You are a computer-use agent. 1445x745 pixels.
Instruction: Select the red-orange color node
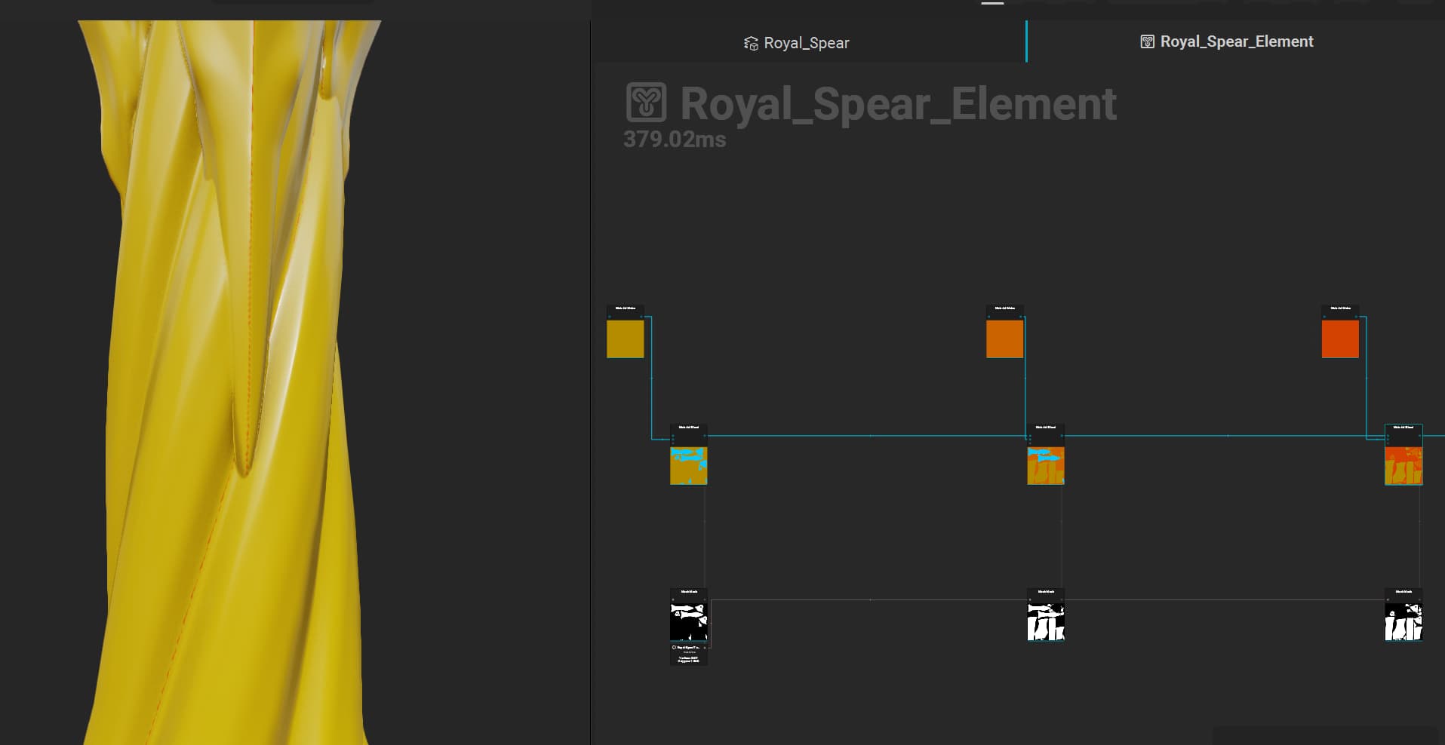pos(1340,339)
